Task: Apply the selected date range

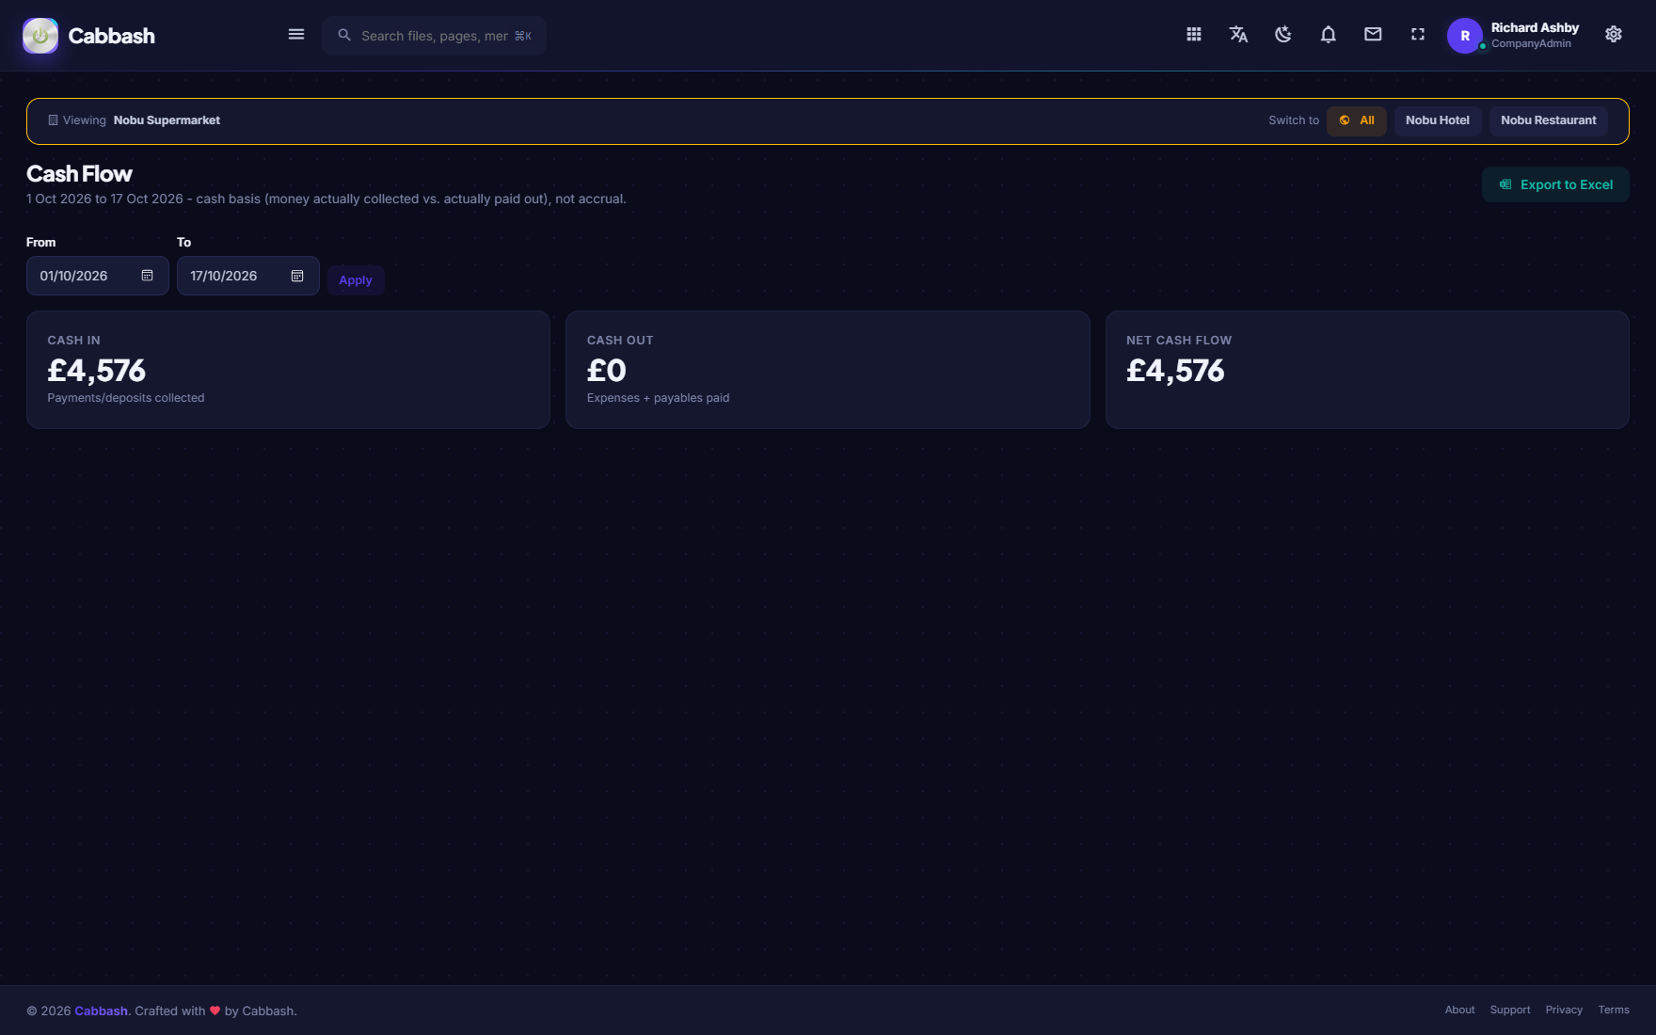Action: click(x=356, y=280)
